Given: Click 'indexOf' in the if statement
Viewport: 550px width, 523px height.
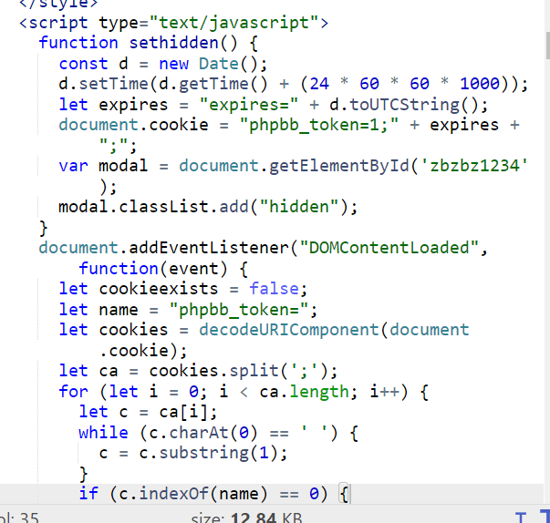Looking at the screenshot, I should [x=174, y=494].
